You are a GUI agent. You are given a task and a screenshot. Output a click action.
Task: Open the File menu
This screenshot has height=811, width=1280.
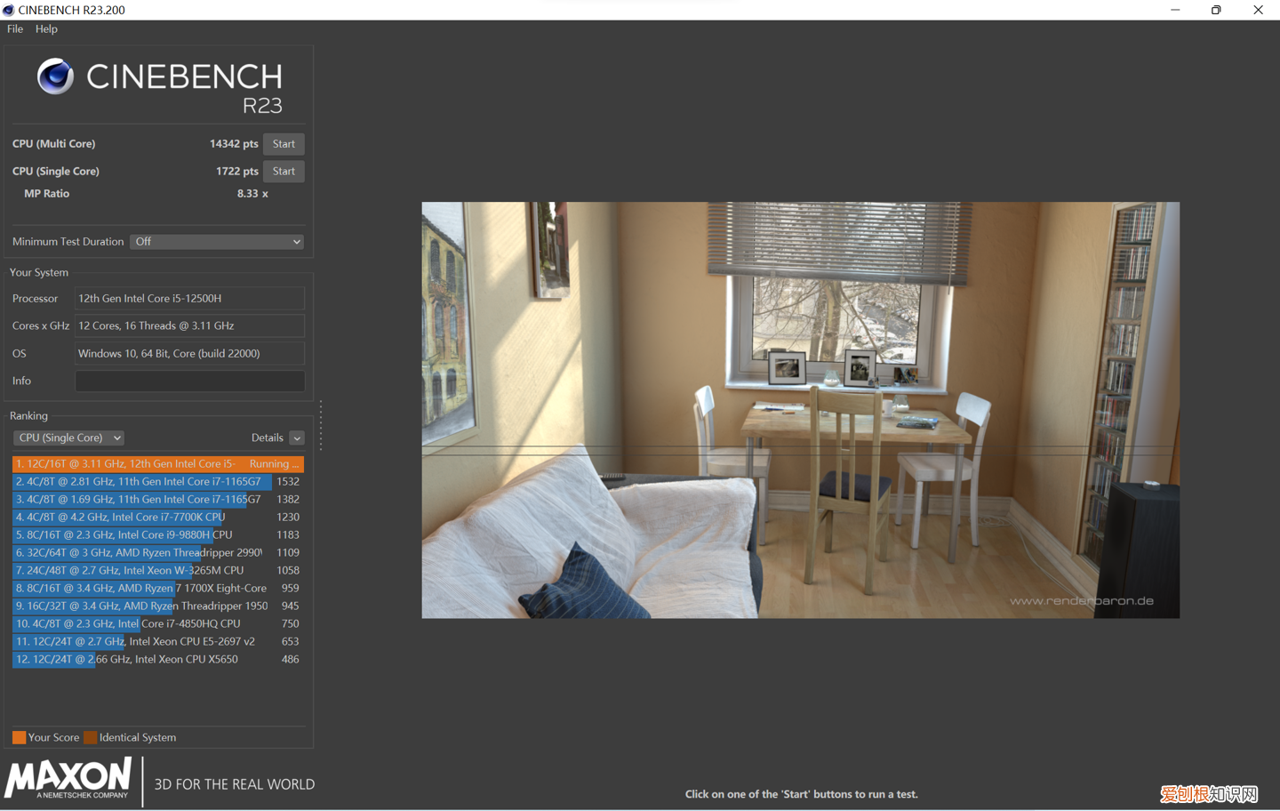(x=15, y=29)
